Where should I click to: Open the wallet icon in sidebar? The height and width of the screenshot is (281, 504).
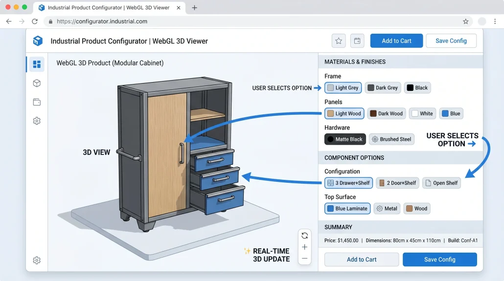pyautogui.click(x=37, y=102)
